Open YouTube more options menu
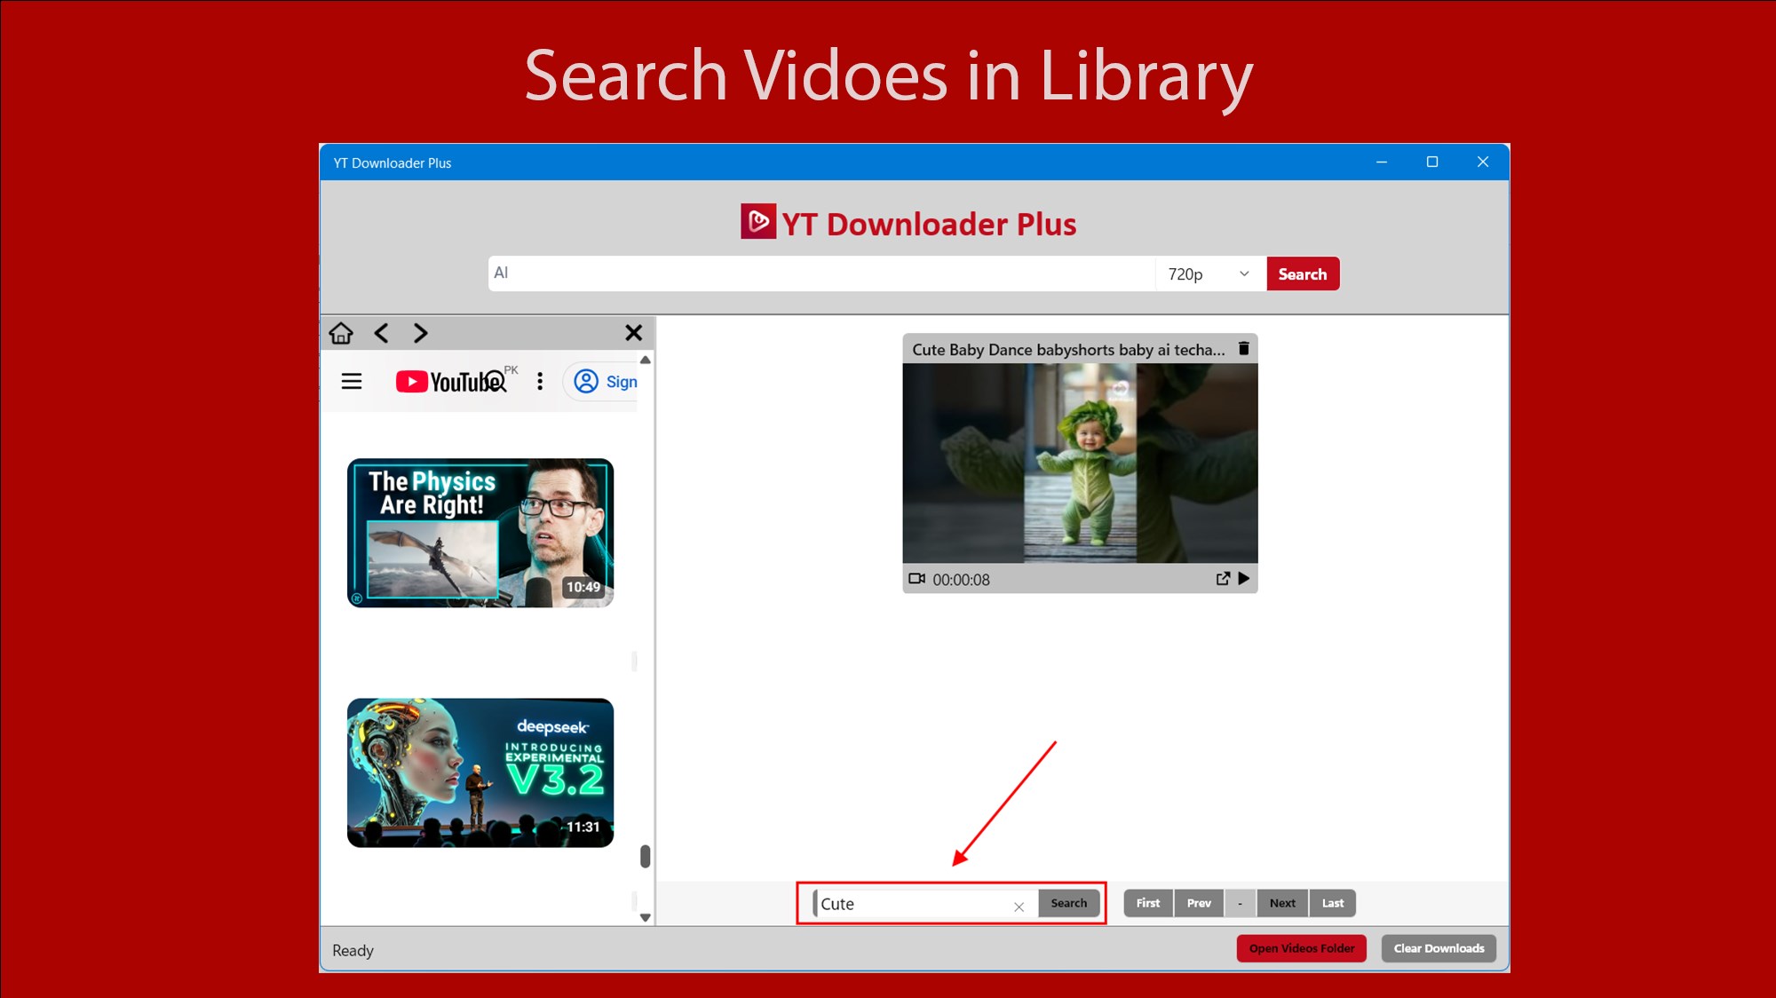 point(540,382)
